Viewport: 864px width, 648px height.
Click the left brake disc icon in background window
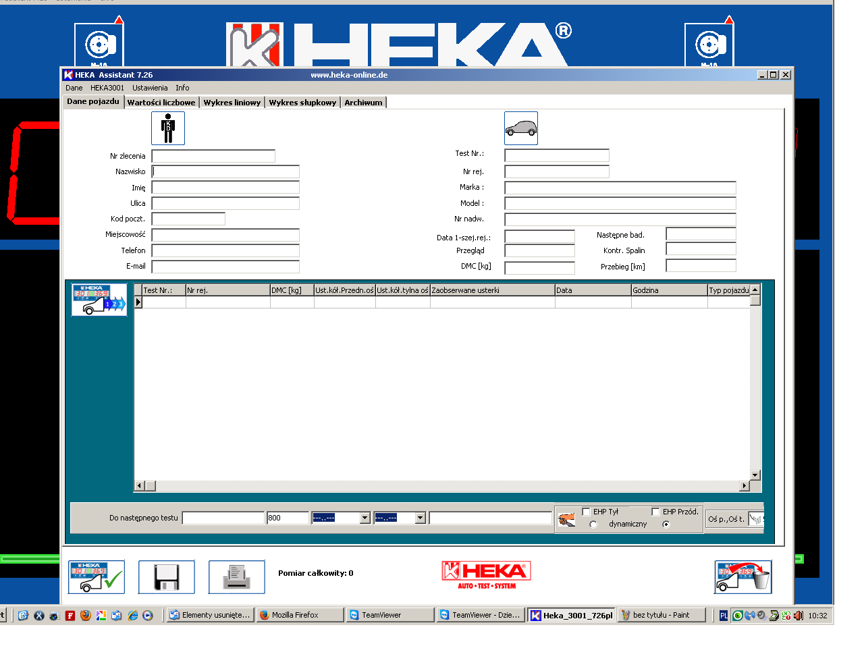pyautogui.click(x=99, y=45)
